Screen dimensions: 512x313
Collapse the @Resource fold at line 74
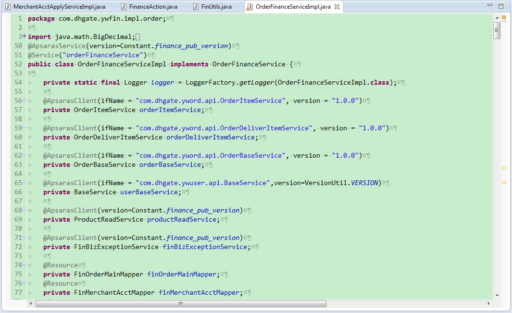coord(24,264)
